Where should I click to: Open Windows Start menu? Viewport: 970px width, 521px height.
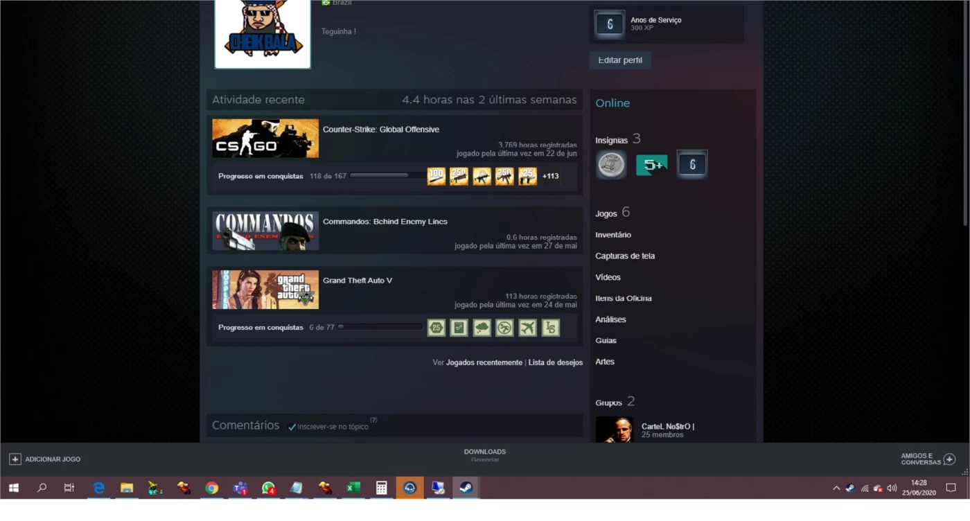click(13, 488)
